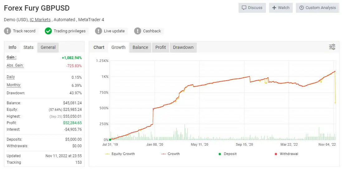Click the green deposit marker on chart
The width and height of the screenshot is (342, 169).
tap(110, 140)
